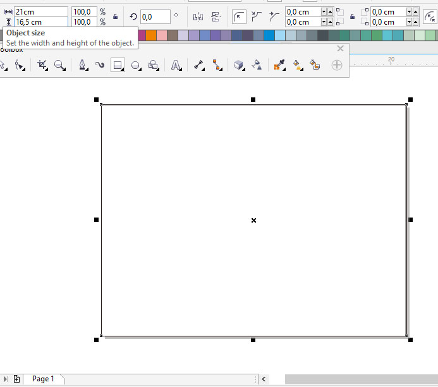Select the Transparency tool

click(257, 65)
